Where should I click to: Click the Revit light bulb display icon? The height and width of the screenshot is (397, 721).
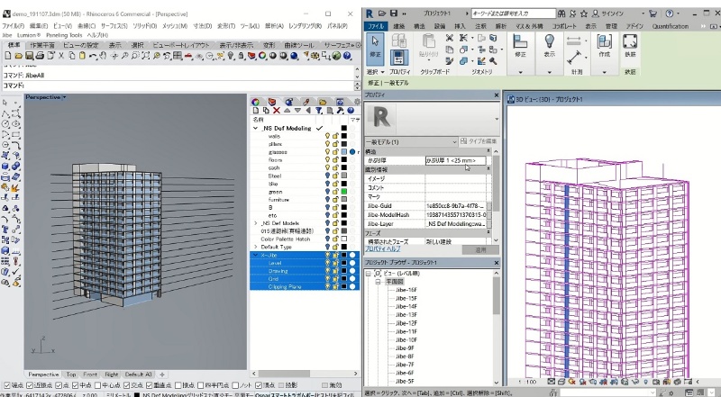point(549,41)
